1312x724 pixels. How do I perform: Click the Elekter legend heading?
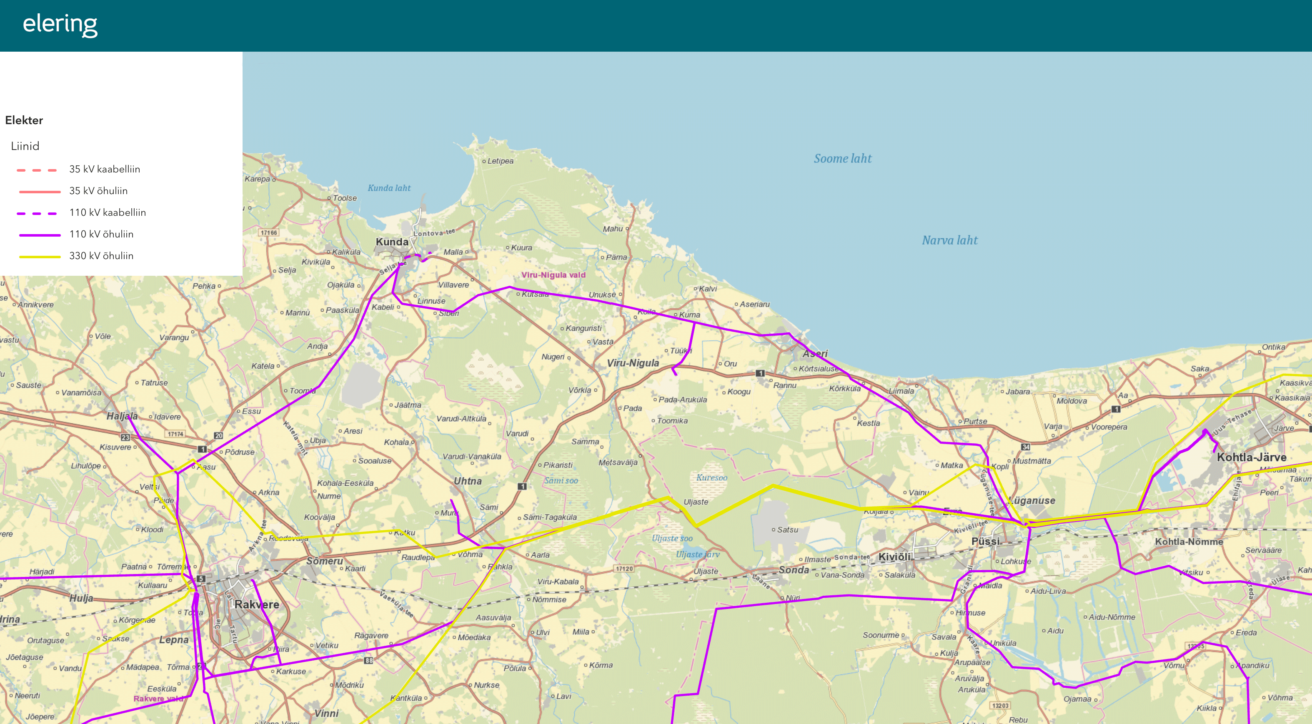click(24, 120)
